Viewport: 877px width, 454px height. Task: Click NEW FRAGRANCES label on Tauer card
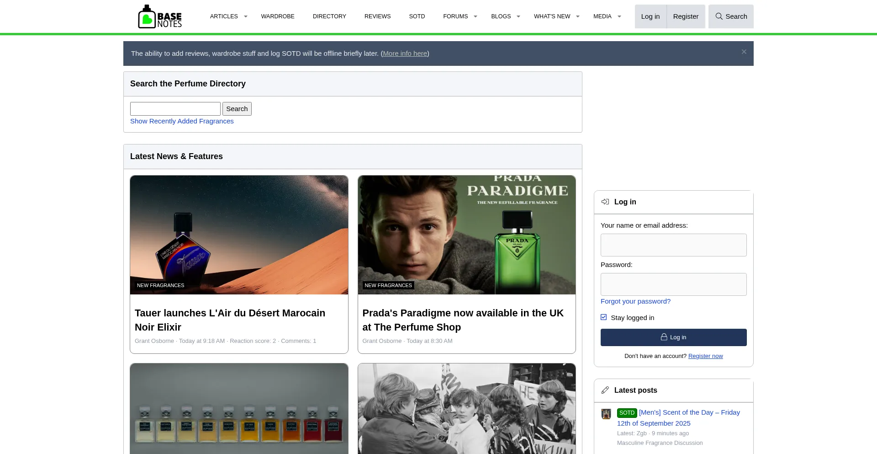tap(161, 285)
